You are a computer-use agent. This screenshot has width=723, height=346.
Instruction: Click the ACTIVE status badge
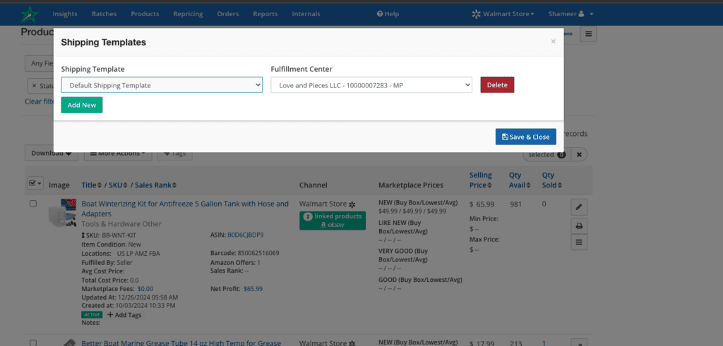click(92, 315)
